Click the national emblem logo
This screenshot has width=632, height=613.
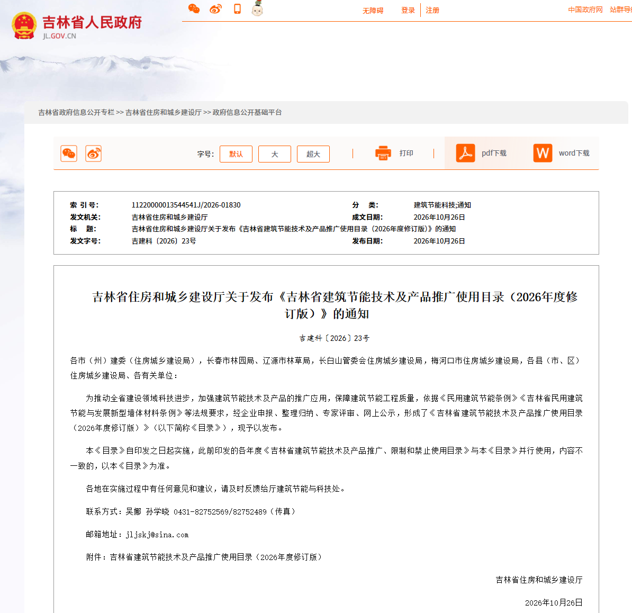coord(24,25)
